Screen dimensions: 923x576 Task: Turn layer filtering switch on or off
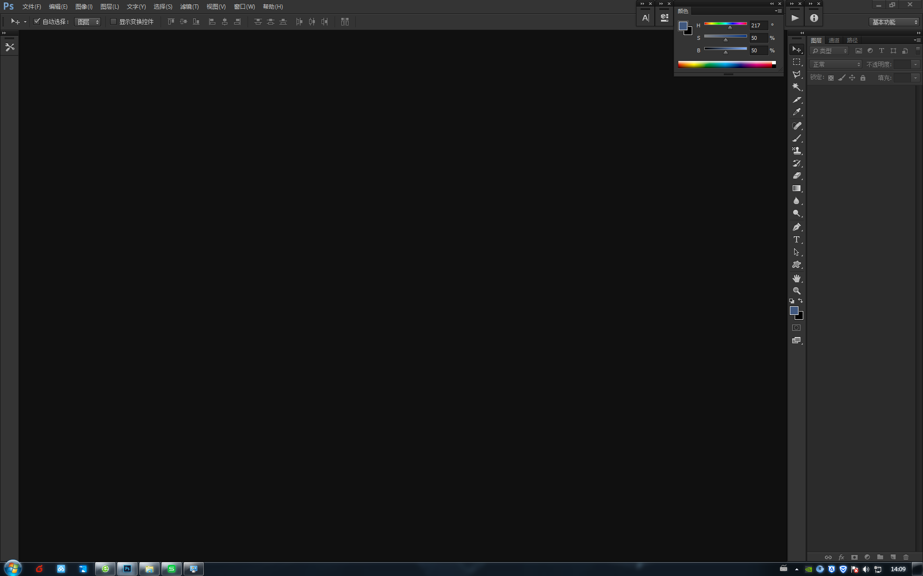click(x=918, y=50)
